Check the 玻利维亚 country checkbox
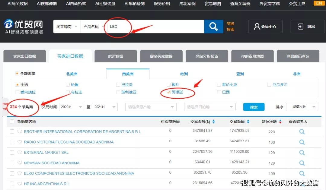 118,92
